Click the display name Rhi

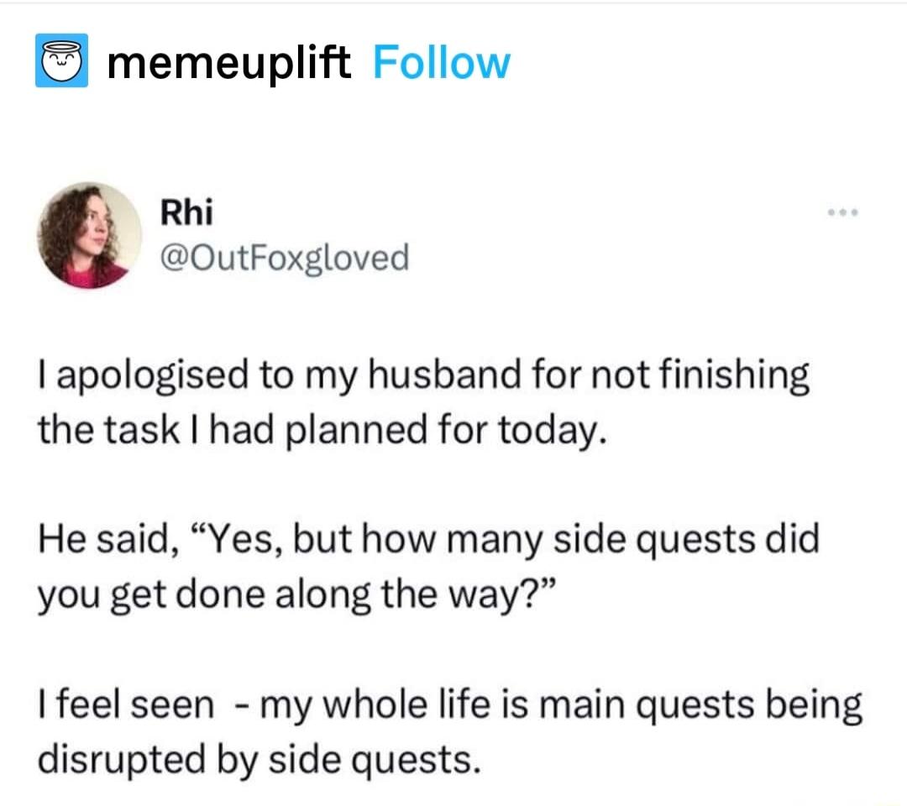188,212
